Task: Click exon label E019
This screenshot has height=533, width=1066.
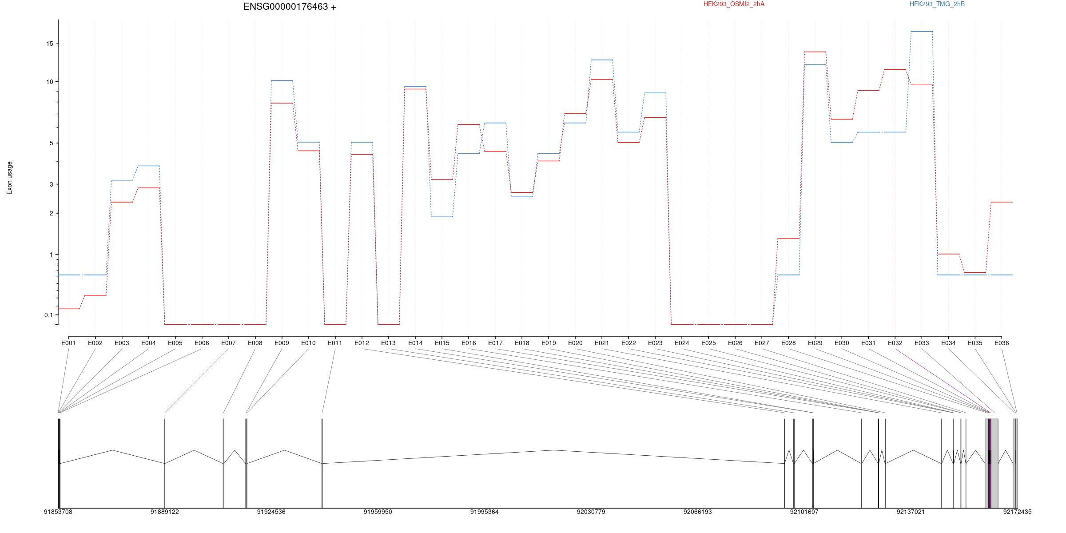Action: (549, 343)
